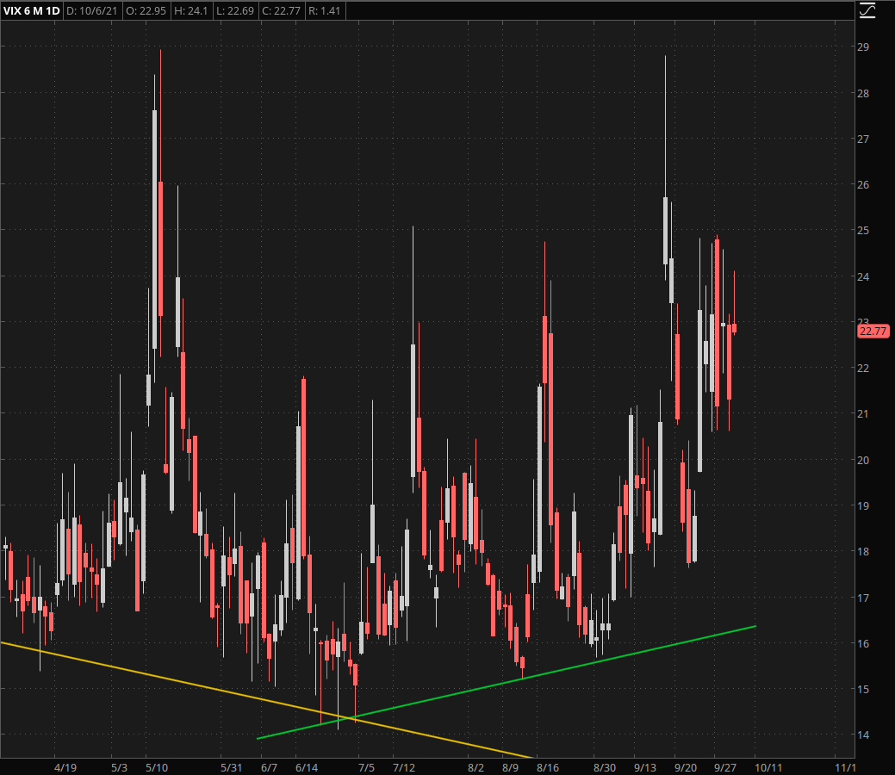Click the 5/10 date axis label

pos(157,767)
